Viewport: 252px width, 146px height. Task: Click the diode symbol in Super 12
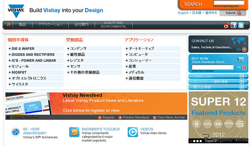coord(218,124)
